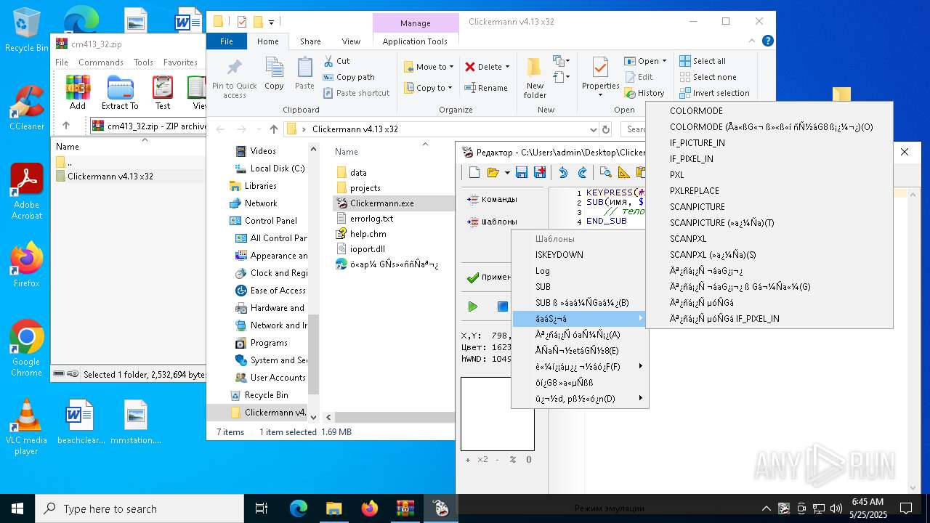Click the Save As floppy icon with red mark
This screenshot has height=523, width=930.
pos(540,172)
